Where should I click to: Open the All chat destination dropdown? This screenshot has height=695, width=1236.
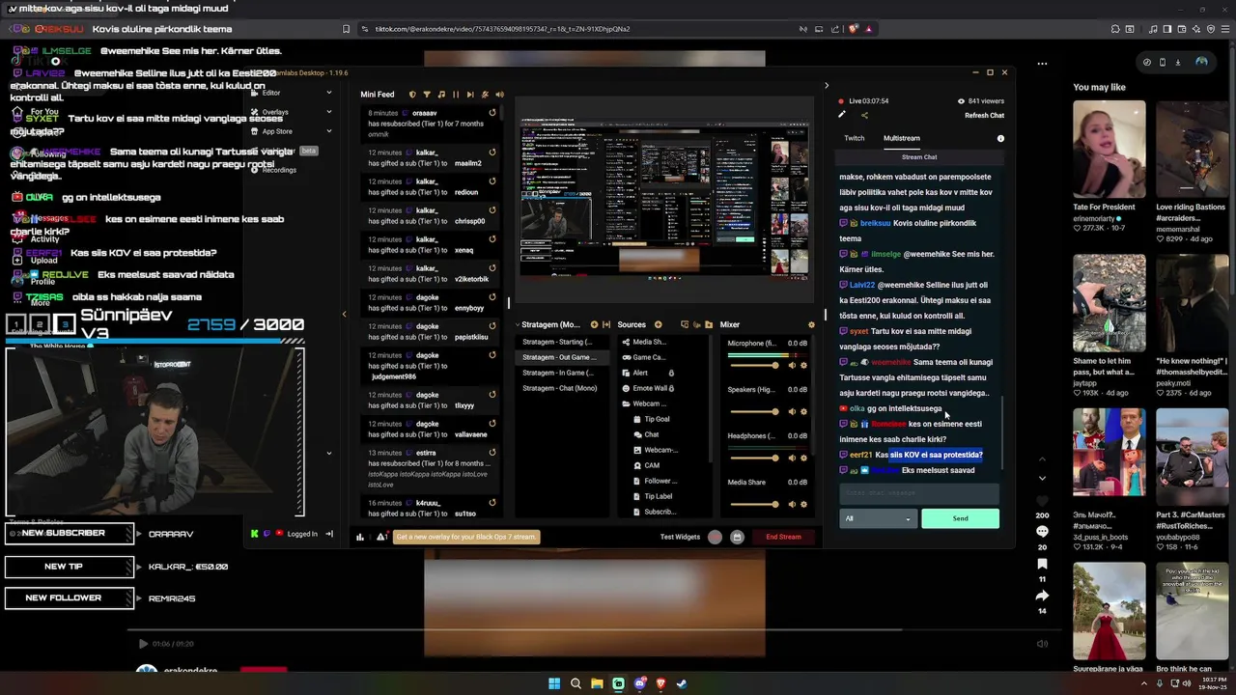tap(877, 518)
